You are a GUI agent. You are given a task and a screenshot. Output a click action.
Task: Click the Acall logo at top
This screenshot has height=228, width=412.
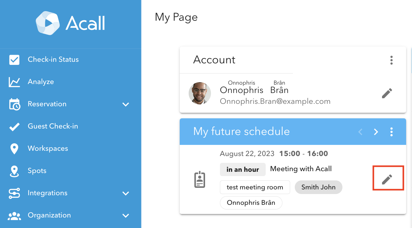point(71,23)
